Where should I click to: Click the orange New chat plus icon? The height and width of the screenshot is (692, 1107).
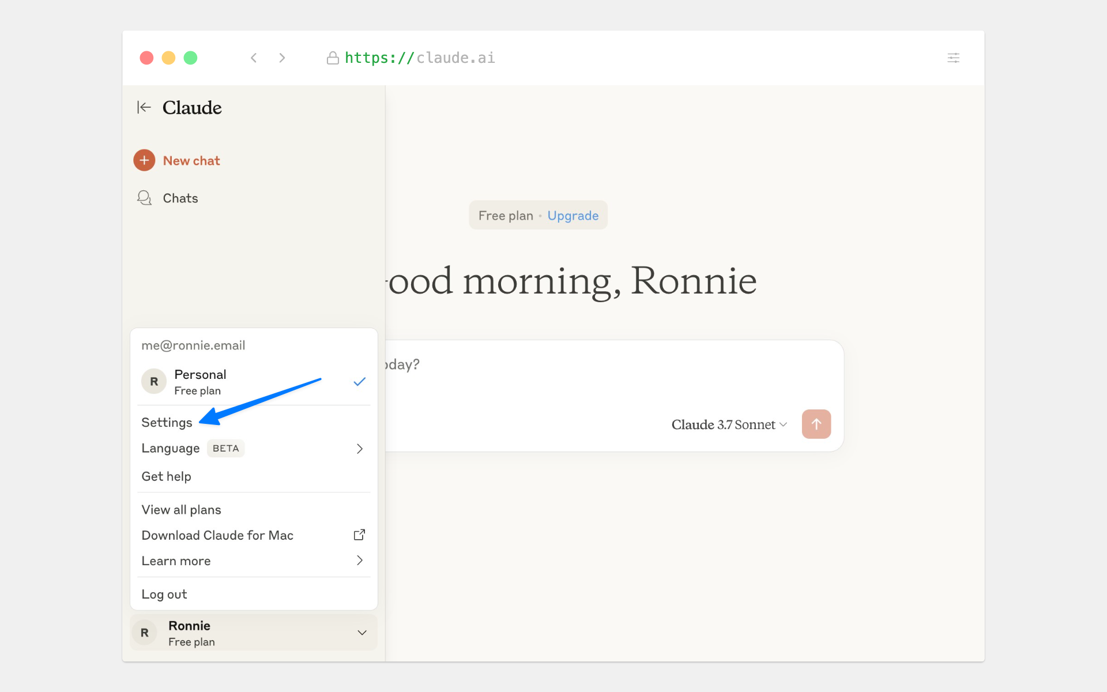pos(144,160)
